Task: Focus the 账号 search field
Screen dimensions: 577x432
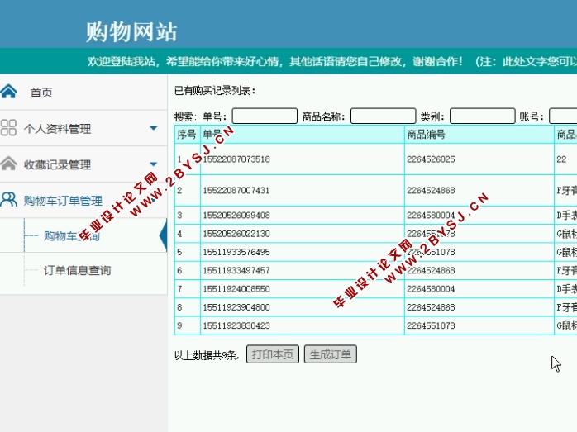Action: 563,116
